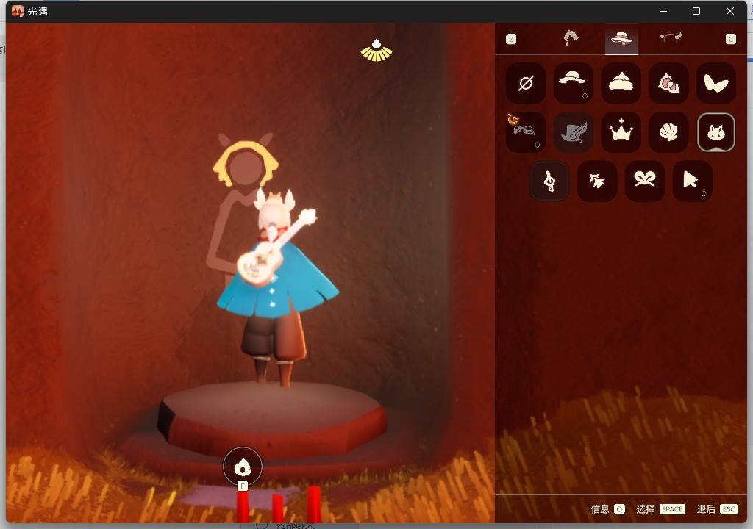Screen dimensions: 753x529
Task: Select the goggles mask with bird badge
Action: tap(525, 132)
